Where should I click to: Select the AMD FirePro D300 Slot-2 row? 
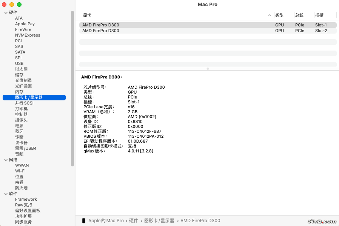tap(208, 31)
